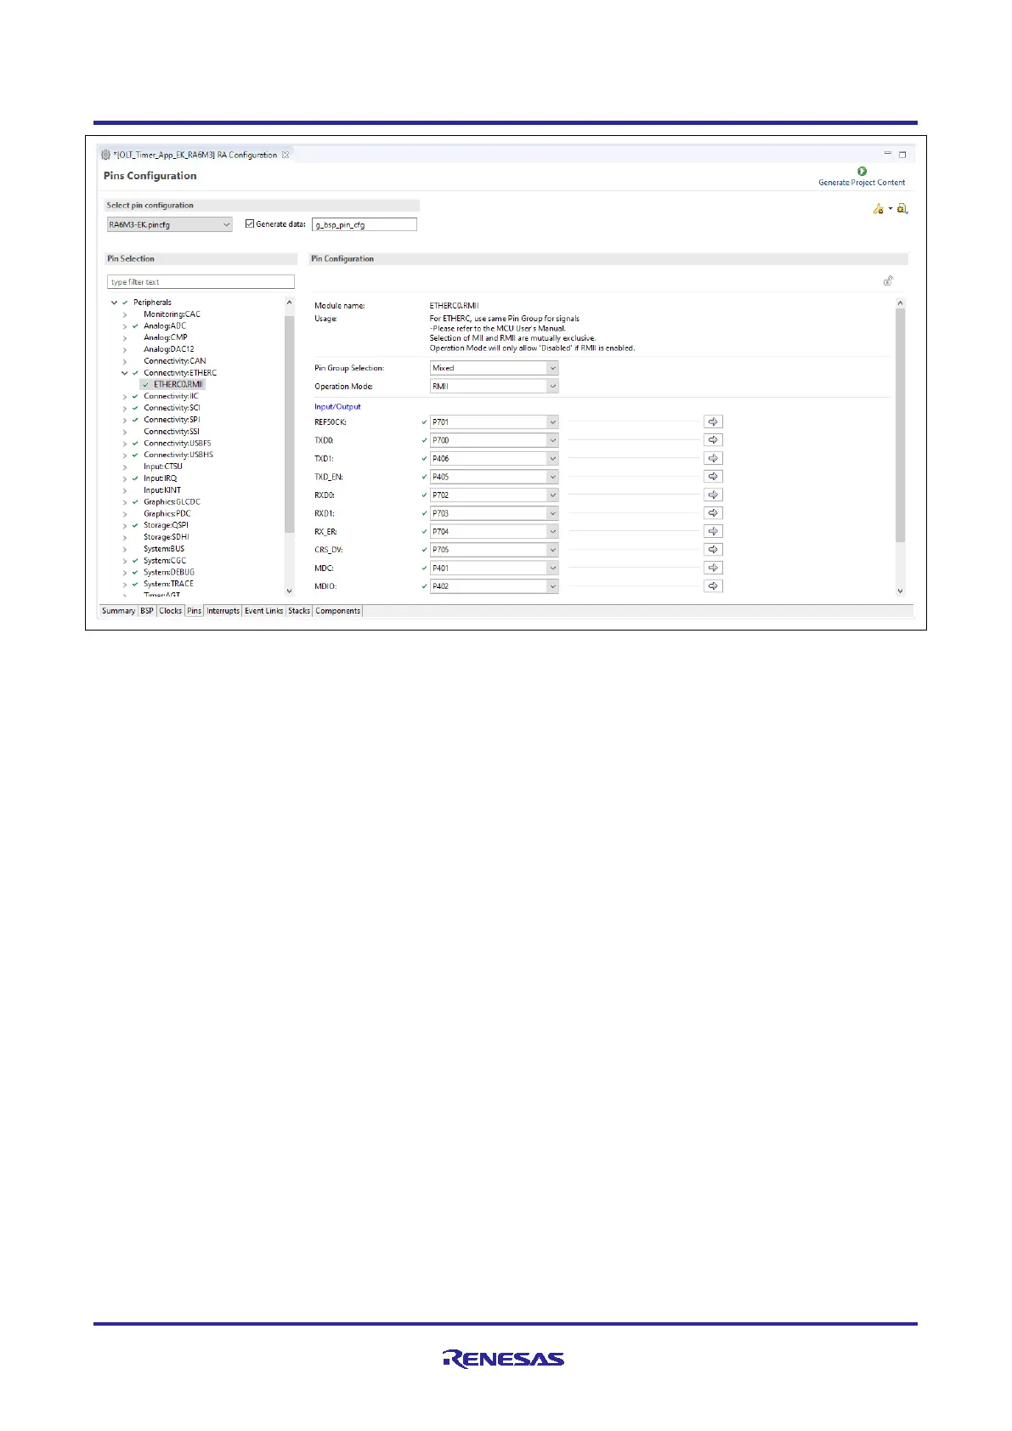Click the export pin list icon
Image resolution: width=1012 pixels, height=1431 pixels.
point(902,208)
